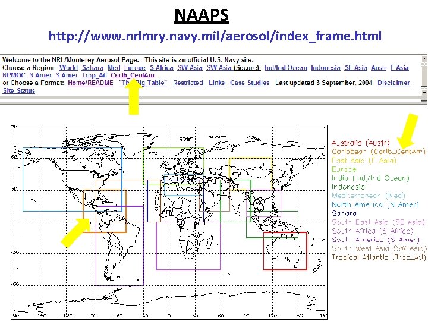
Task: Open the SW Asia (Secure) link
Action: [x=234, y=67]
